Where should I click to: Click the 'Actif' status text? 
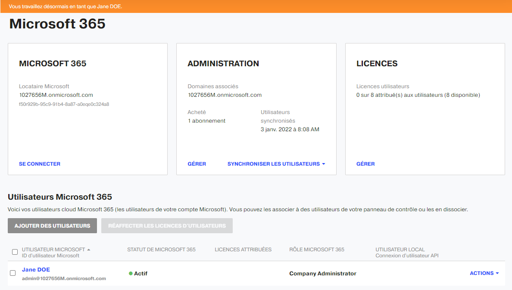tap(141, 273)
